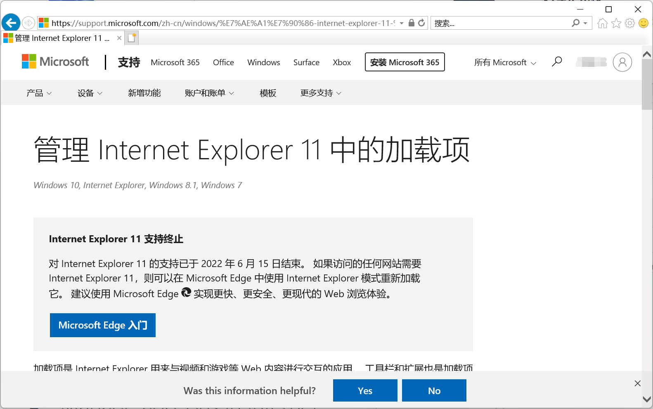Click the Microsoft logo
This screenshot has height=409, width=653.
[55, 62]
